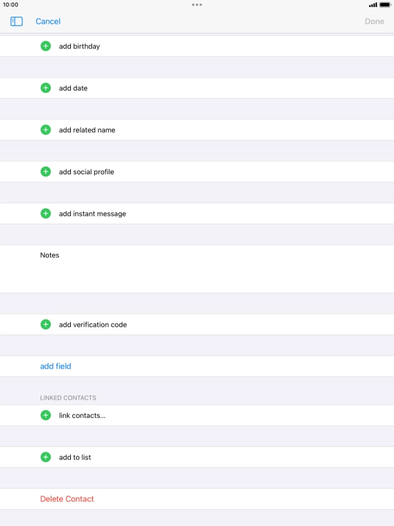Select the add birthday label

(79, 46)
